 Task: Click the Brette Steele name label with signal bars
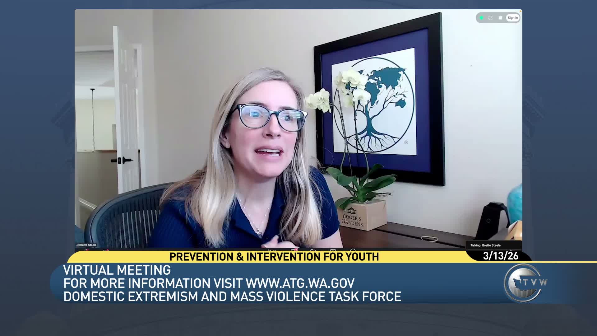click(86, 245)
